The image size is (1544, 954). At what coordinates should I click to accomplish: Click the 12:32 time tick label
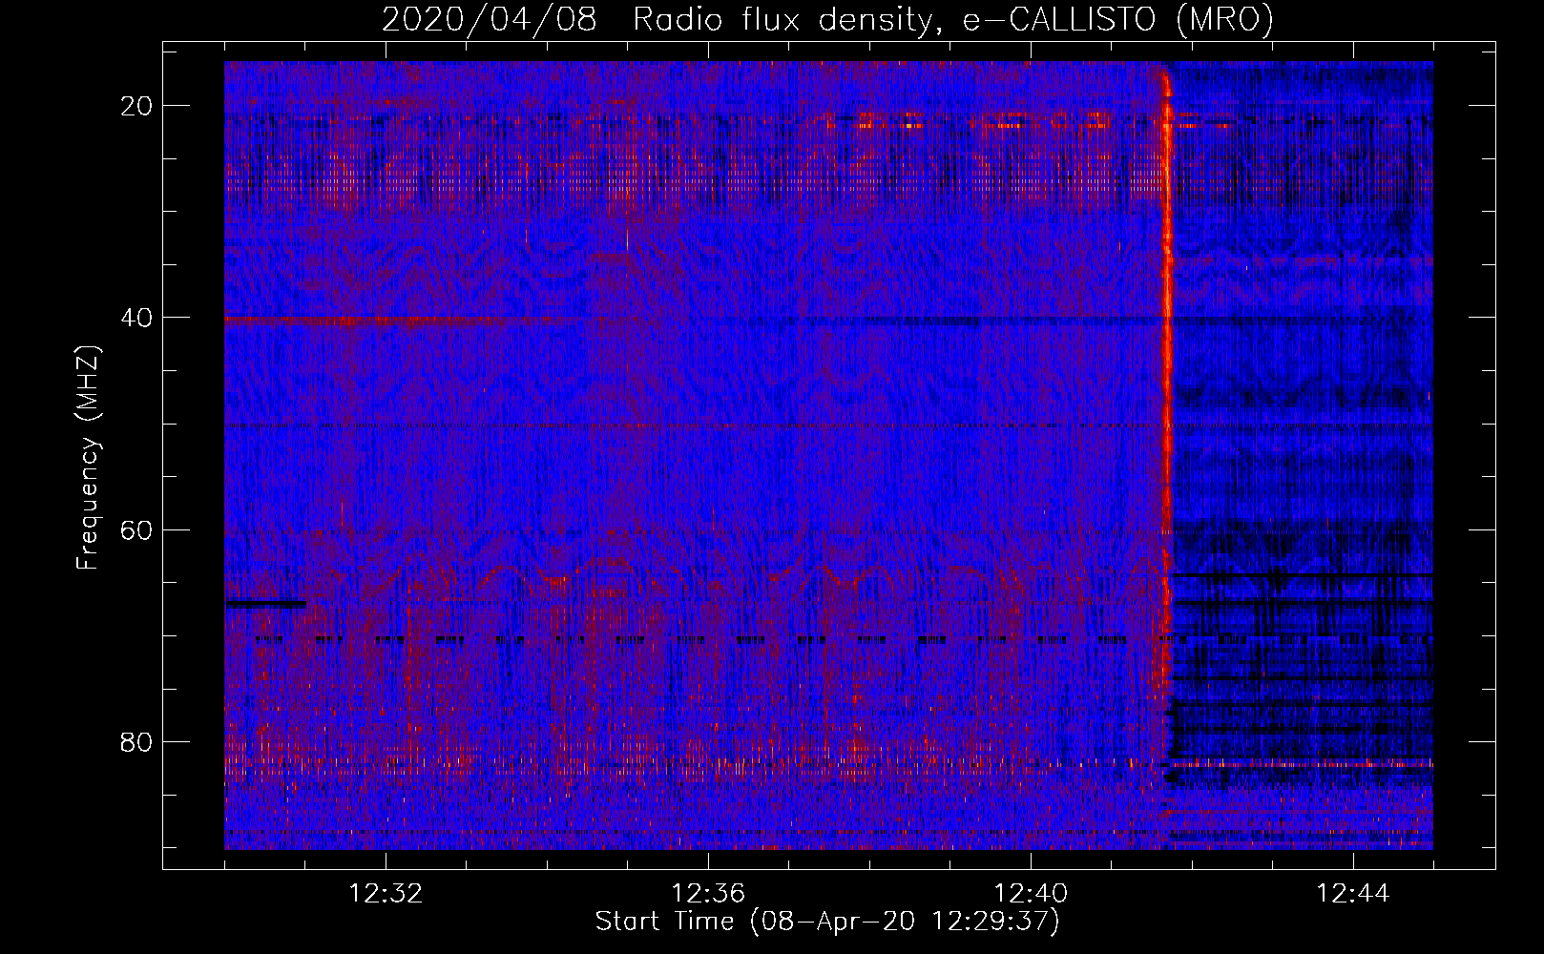[x=386, y=894]
